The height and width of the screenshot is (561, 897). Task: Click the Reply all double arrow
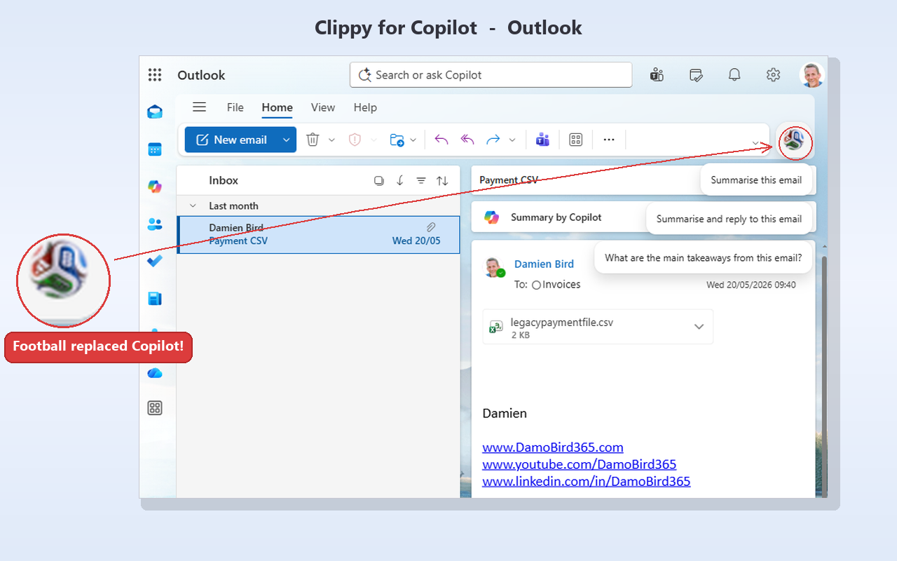tap(467, 140)
